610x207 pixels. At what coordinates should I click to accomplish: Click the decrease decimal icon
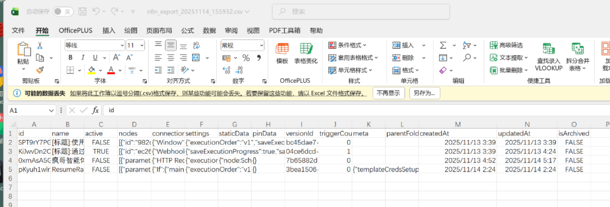pyautogui.click(x=239, y=71)
